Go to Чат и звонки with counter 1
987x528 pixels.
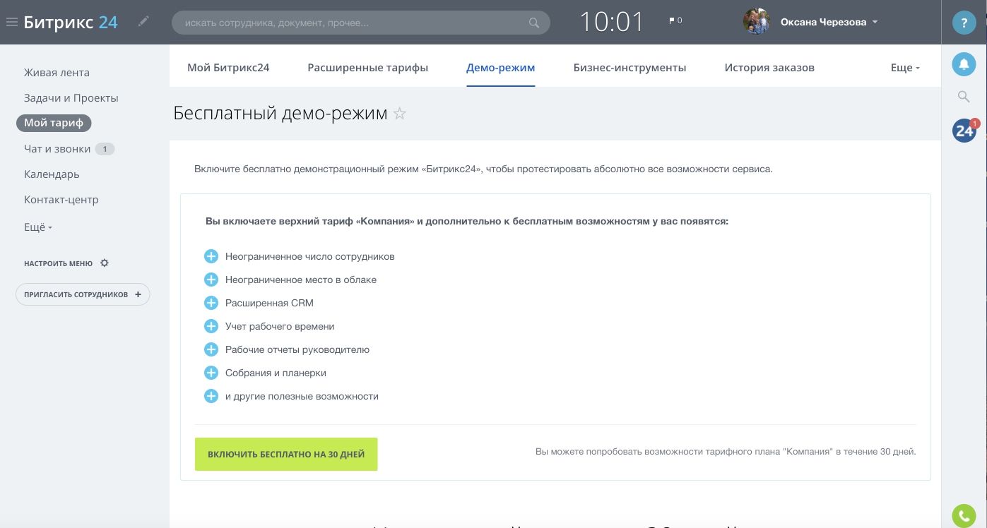[x=57, y=149]
